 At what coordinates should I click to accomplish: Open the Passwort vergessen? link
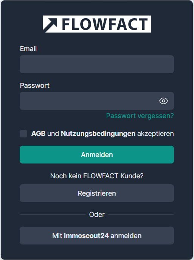coord(140,116)
